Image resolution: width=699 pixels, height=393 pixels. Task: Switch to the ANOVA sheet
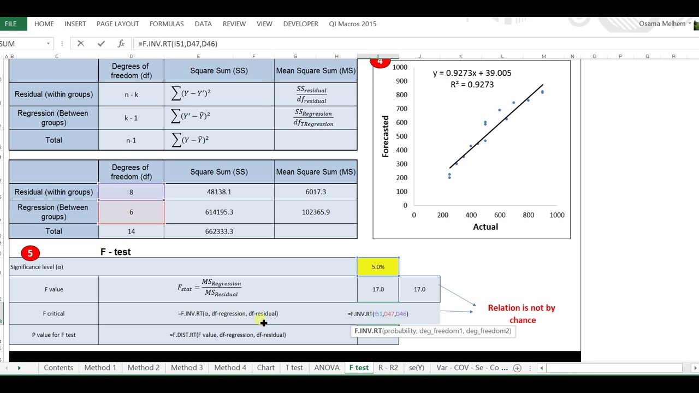327,368
